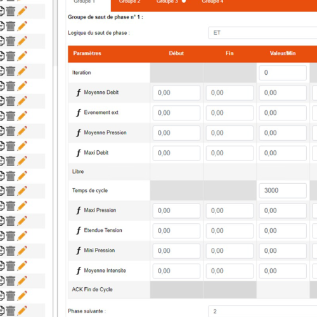The image size is (317, 317).
Task: Switch to the Groupe 2 tab
Action: pos(129,2)
